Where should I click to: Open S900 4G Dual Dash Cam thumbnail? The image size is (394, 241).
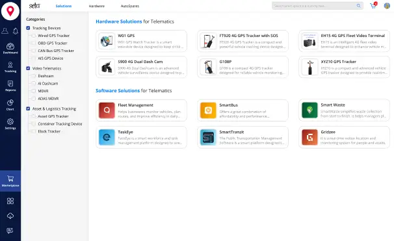(107, 67)
